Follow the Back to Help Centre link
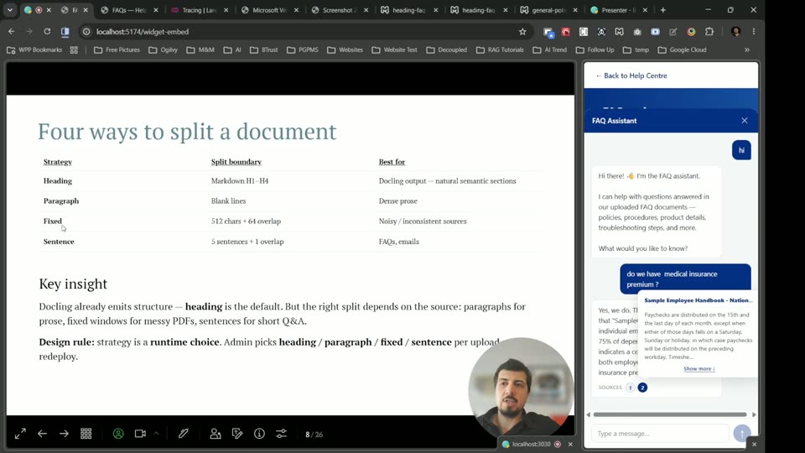This screenshot has height=453, width=805. [631, 75]
